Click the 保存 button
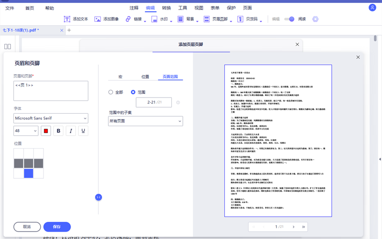382x239 pixels. click(57, 227)
